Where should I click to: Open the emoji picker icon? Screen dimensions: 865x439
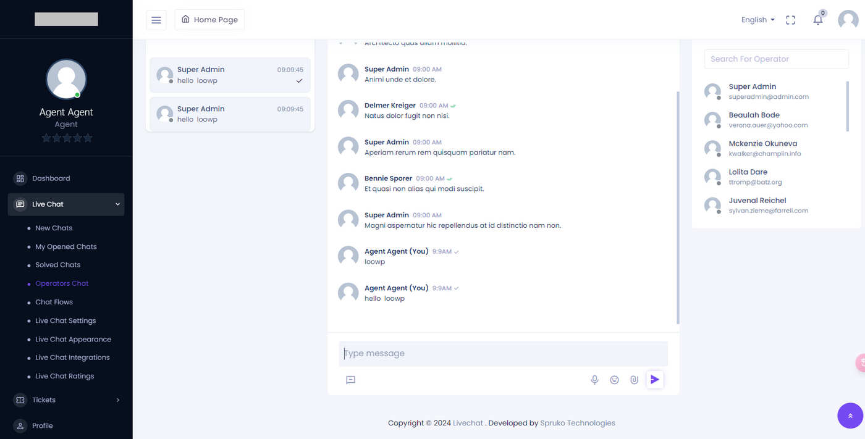tap(614, 380)
